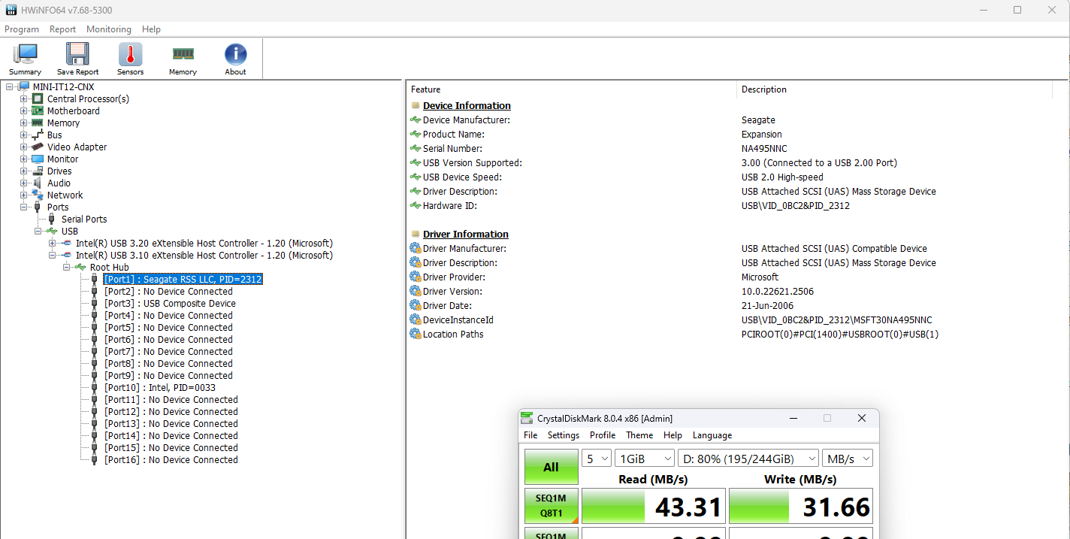This screenshot has height=539, width=1070.
Task: Select the Serial Ports tree item
Action: [84, 219]
